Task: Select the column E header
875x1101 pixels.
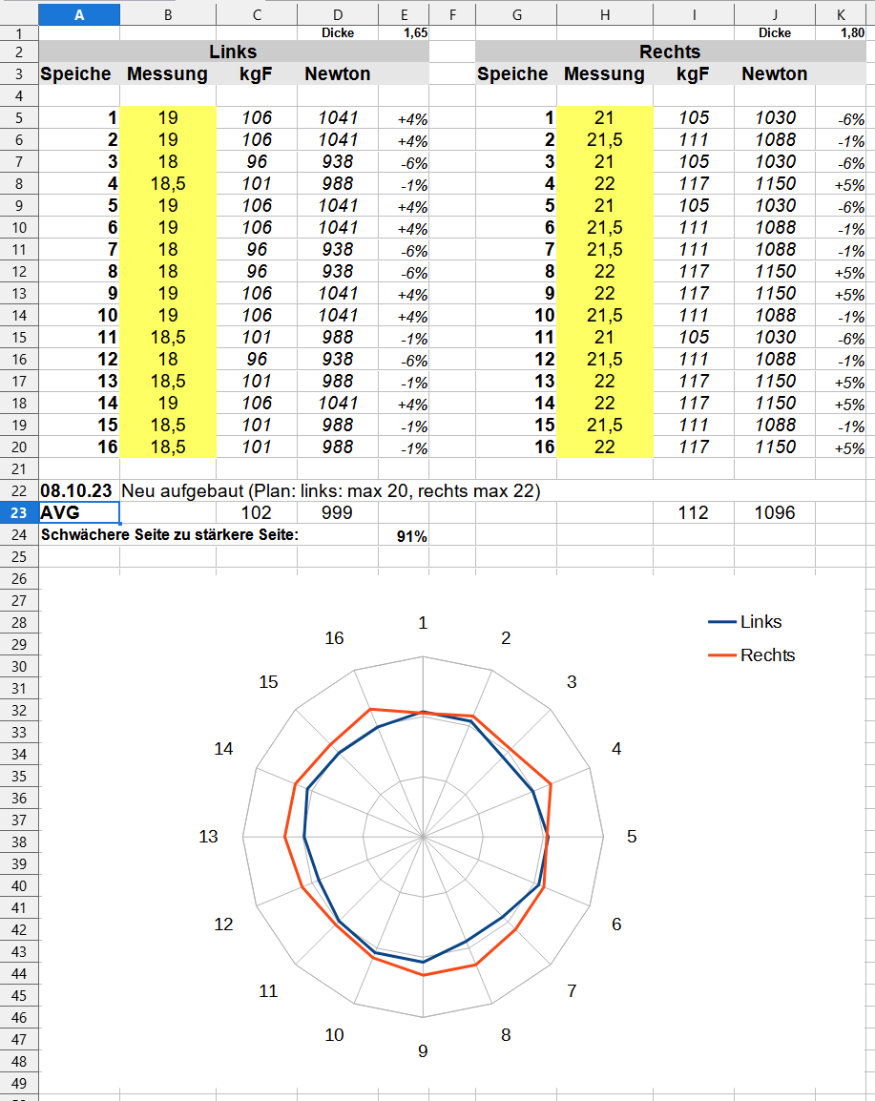Action: tap(404, 14)
